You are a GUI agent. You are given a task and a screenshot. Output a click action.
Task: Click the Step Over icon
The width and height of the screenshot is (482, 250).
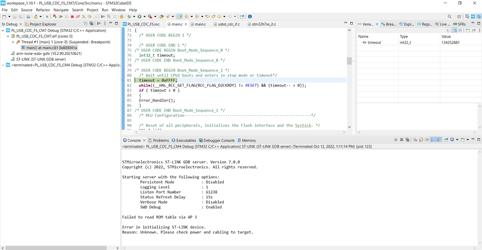89,16
